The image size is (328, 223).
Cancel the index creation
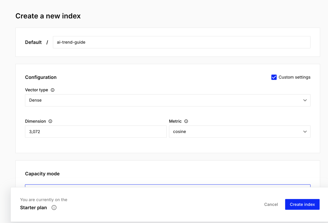(271, 204)
